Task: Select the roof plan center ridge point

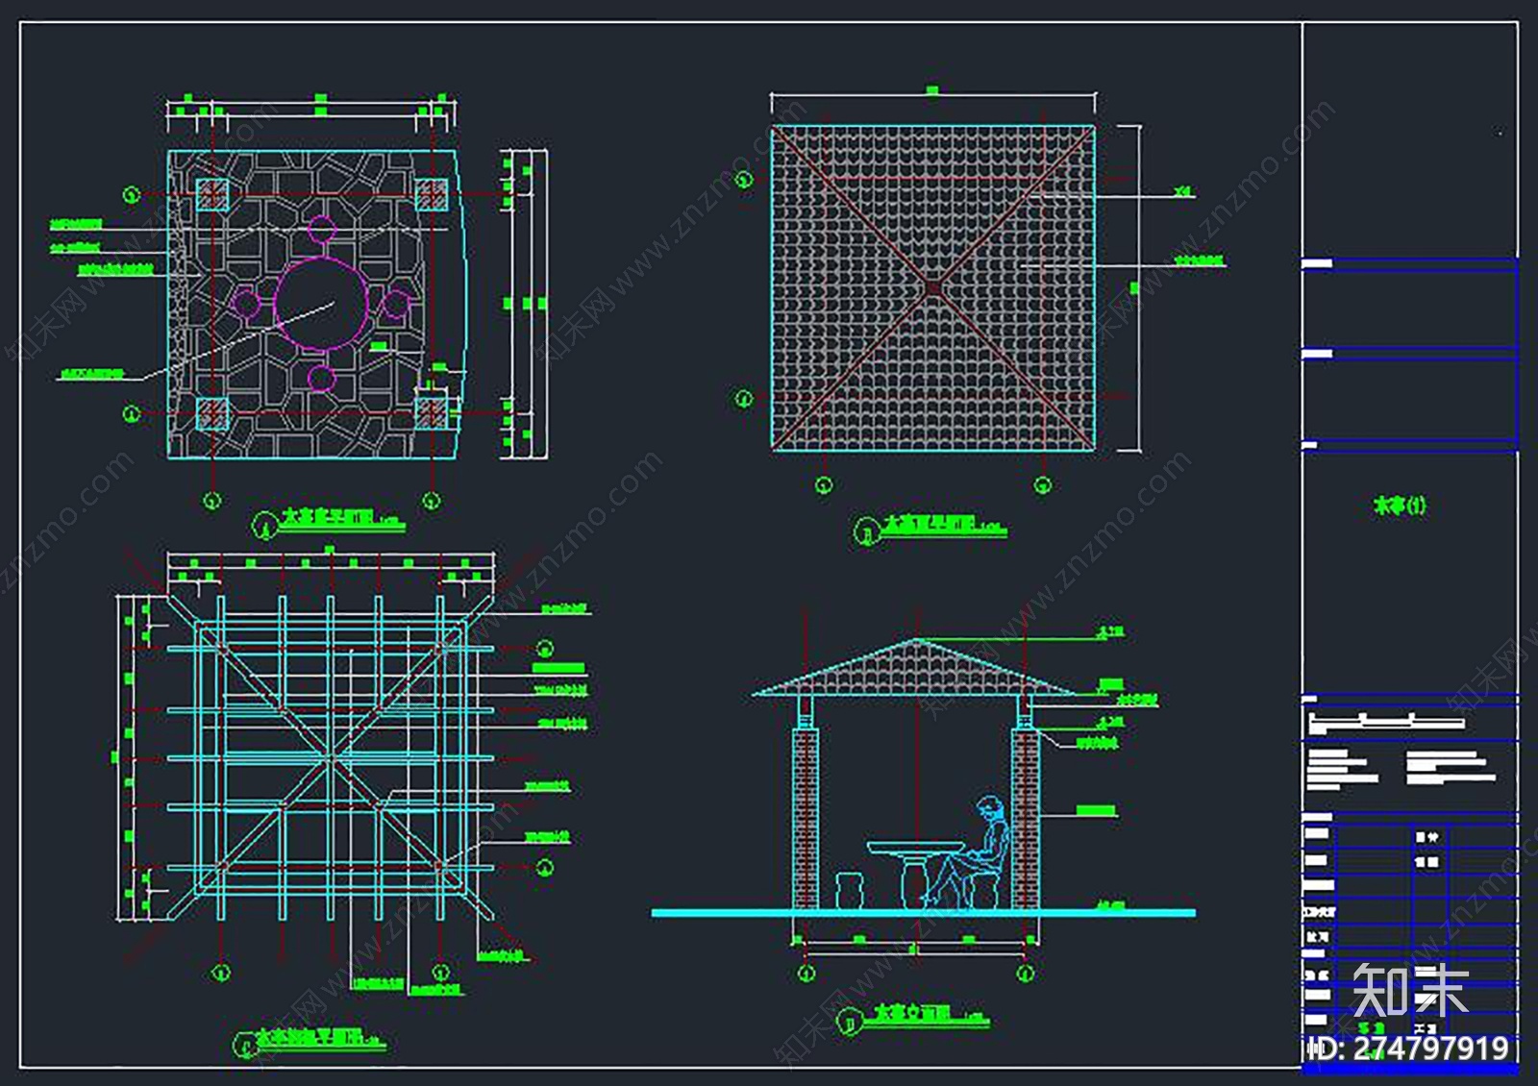Action: coord(932,286)
